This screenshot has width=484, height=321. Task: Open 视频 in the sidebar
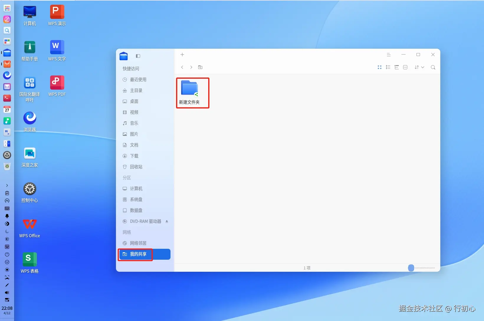point(145,112)
